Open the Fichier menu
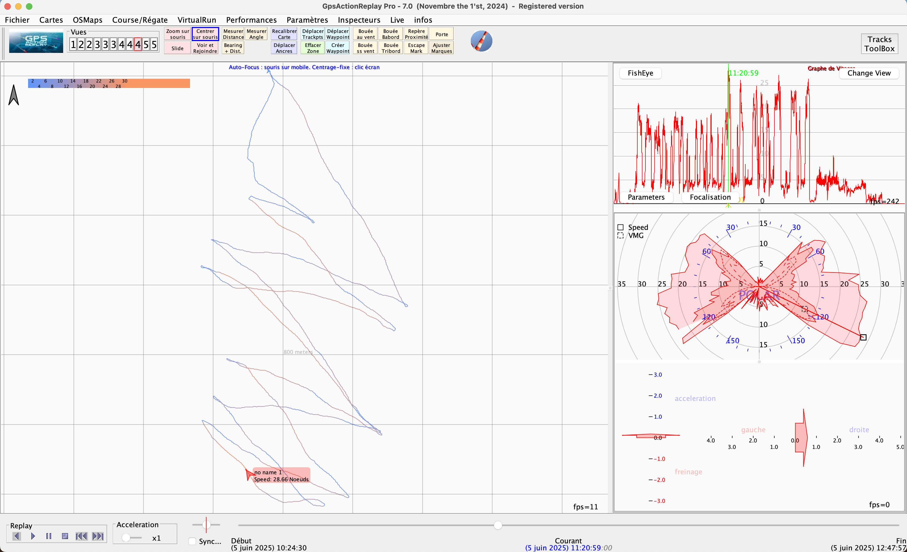The height and width of the screenshot is (552, 907). pyautogui.click(x=17, y=20)
